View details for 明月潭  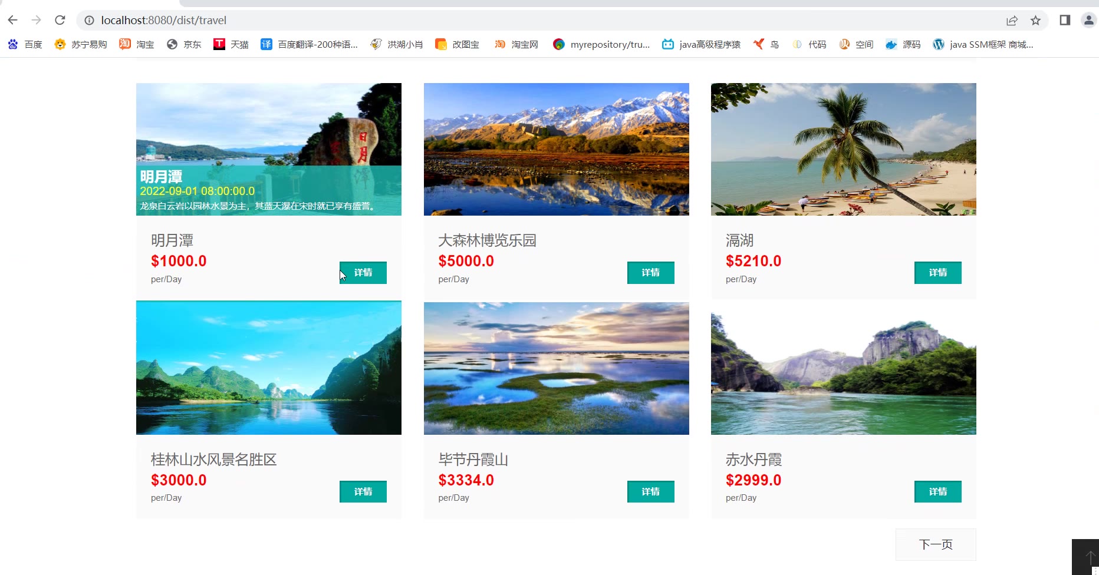pyautogui.click(x=363, y=273)
